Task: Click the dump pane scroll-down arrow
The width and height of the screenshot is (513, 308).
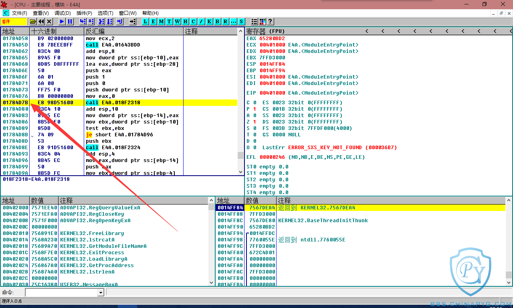Action: (212, 282)
